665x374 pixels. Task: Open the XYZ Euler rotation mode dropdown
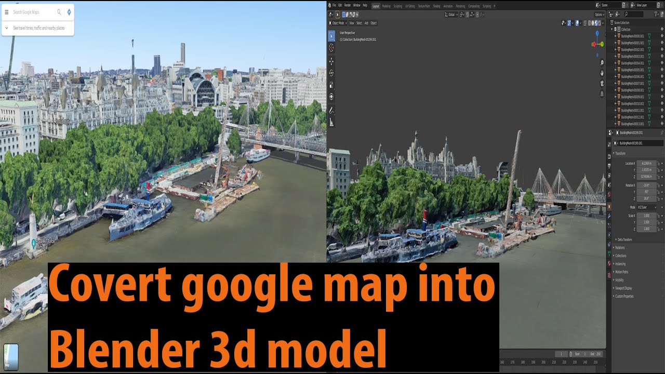click(x=647, y=207)
